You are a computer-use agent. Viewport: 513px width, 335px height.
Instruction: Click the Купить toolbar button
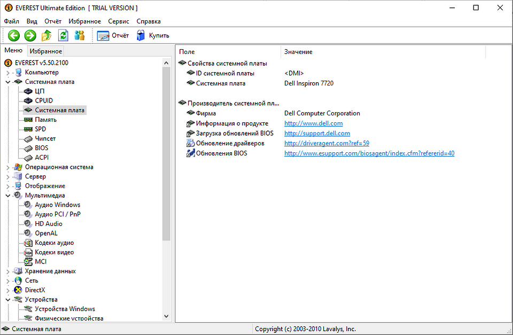click(153, 36)
